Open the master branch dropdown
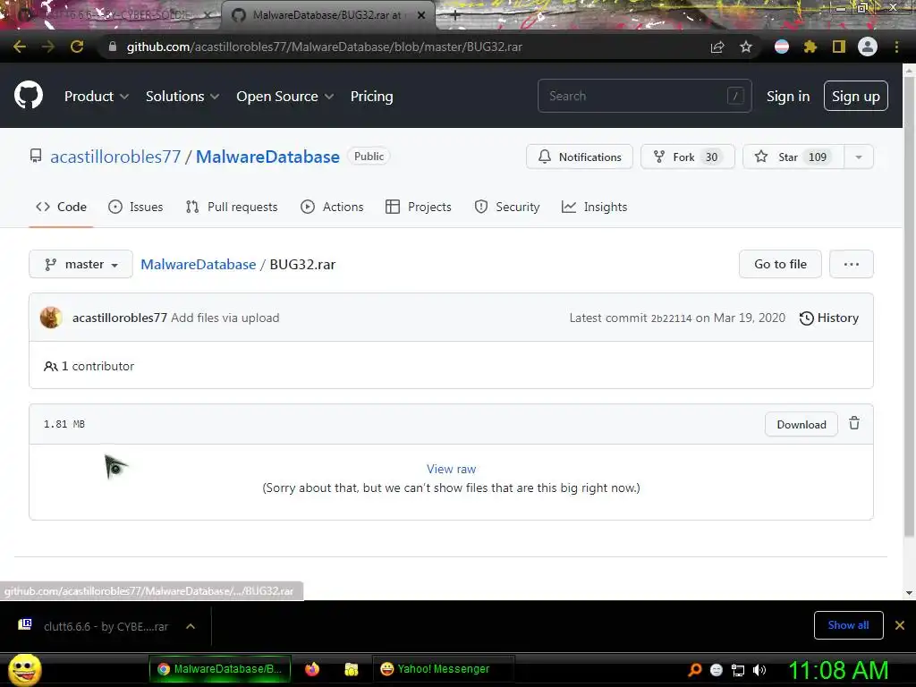 point(81,264)
